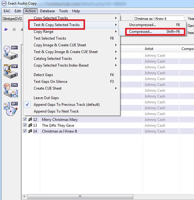
Task: Choose Leave Out Gaps option
Action: (x=72, y=98)
